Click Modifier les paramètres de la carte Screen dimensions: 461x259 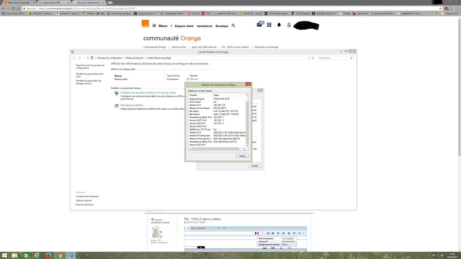tap(90, 75)
